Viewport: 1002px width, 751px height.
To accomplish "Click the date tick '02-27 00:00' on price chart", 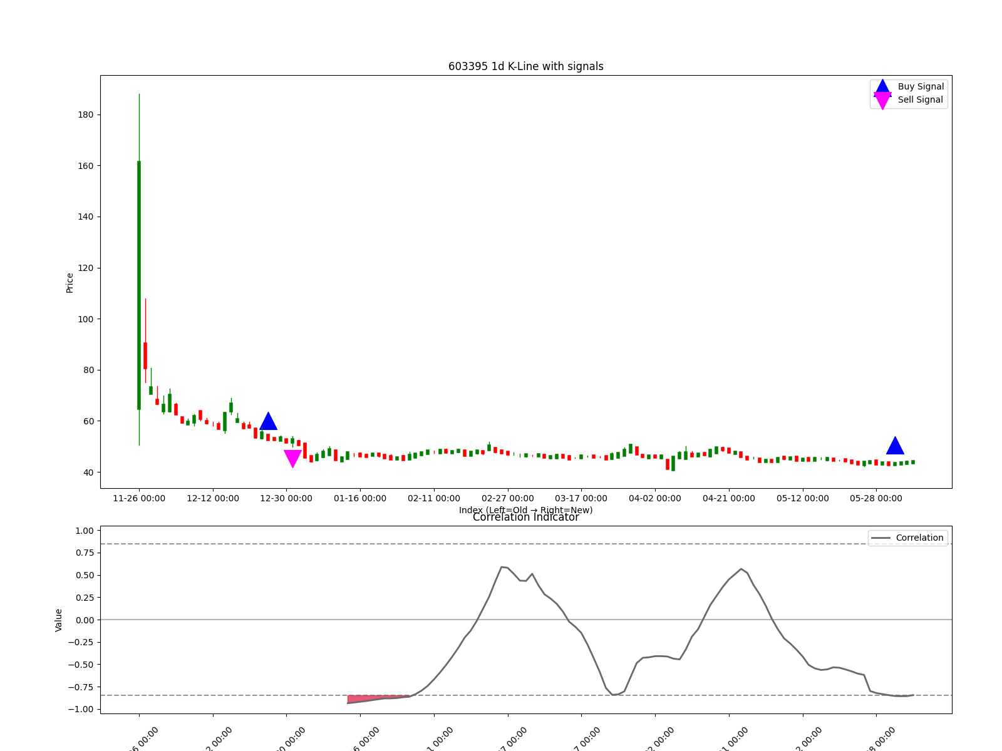I will [508, 498].
